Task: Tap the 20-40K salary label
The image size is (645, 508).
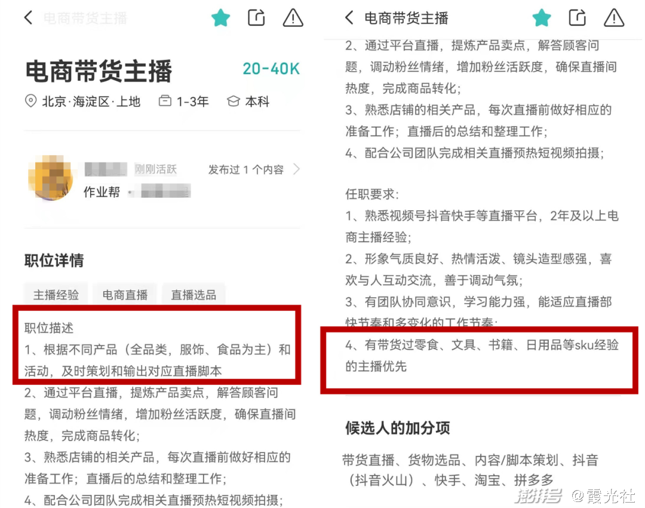Action: pyautogui.click(x=271, y=69)
